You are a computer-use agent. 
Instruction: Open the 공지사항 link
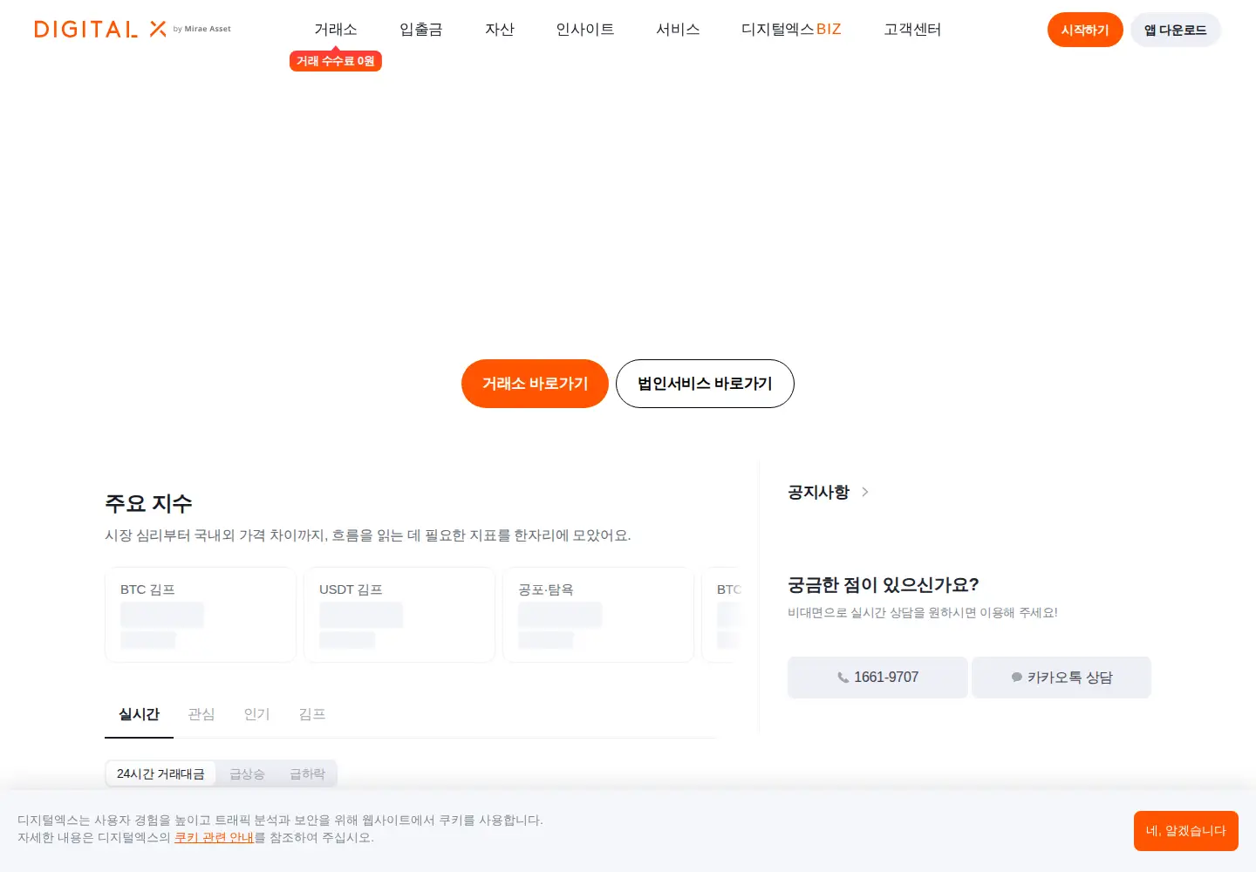818,492
